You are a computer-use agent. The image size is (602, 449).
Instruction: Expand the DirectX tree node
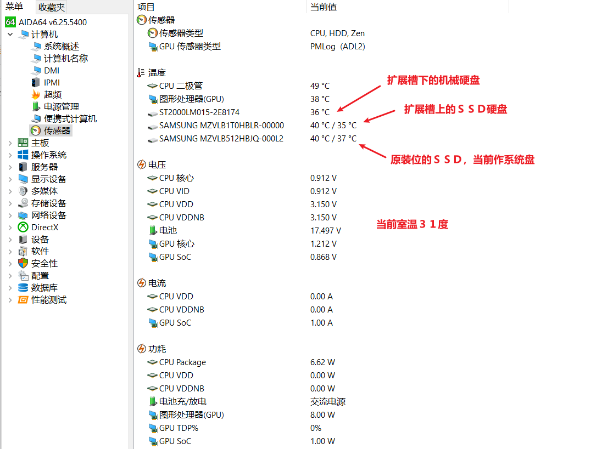click(x=10, y=227)
